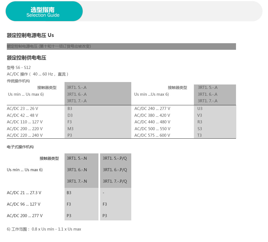
Task: Click the R3 code cell
Action: (x=200, y=122)
